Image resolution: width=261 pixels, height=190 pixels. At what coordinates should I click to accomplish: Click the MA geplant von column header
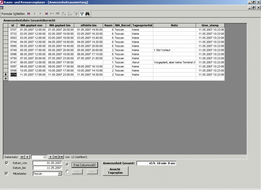tap(32, 25)
